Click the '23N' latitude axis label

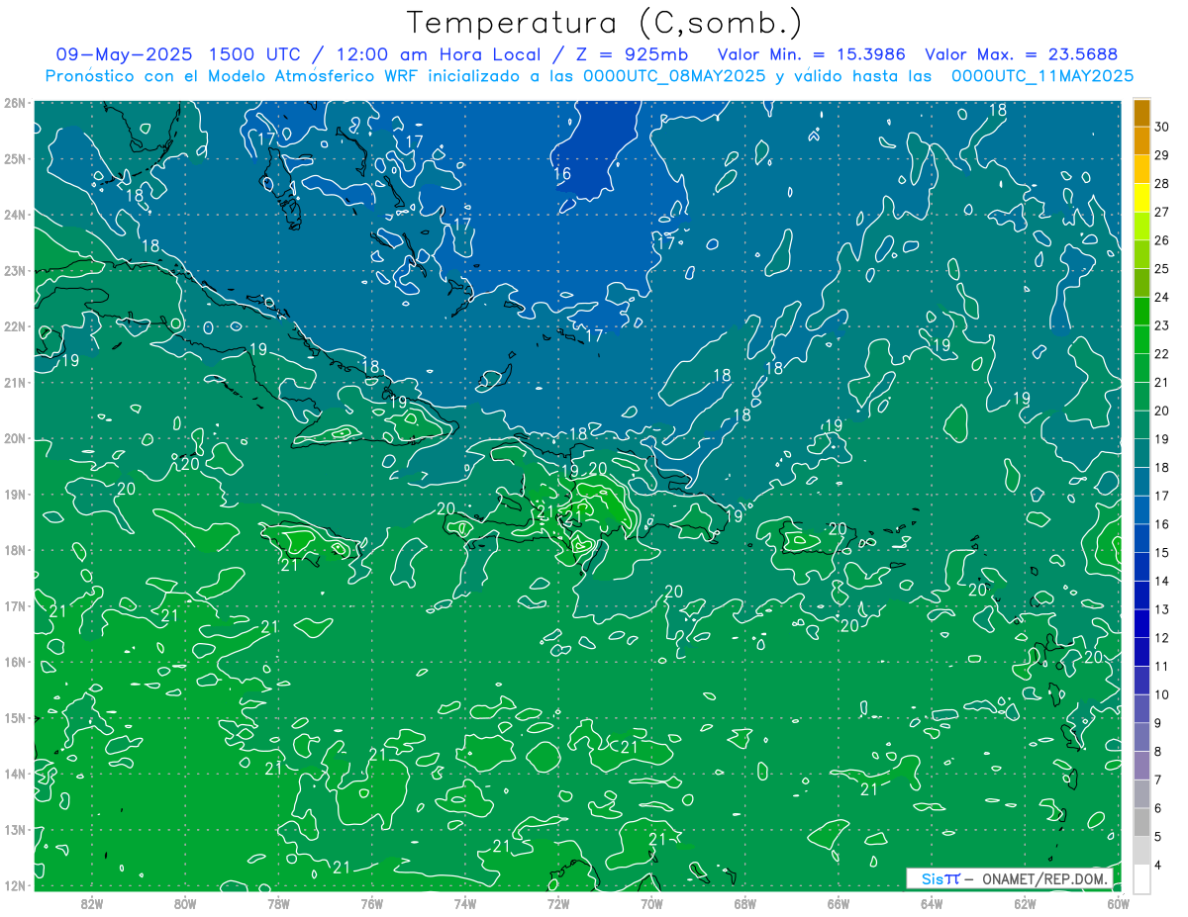[x=15, y=271]
